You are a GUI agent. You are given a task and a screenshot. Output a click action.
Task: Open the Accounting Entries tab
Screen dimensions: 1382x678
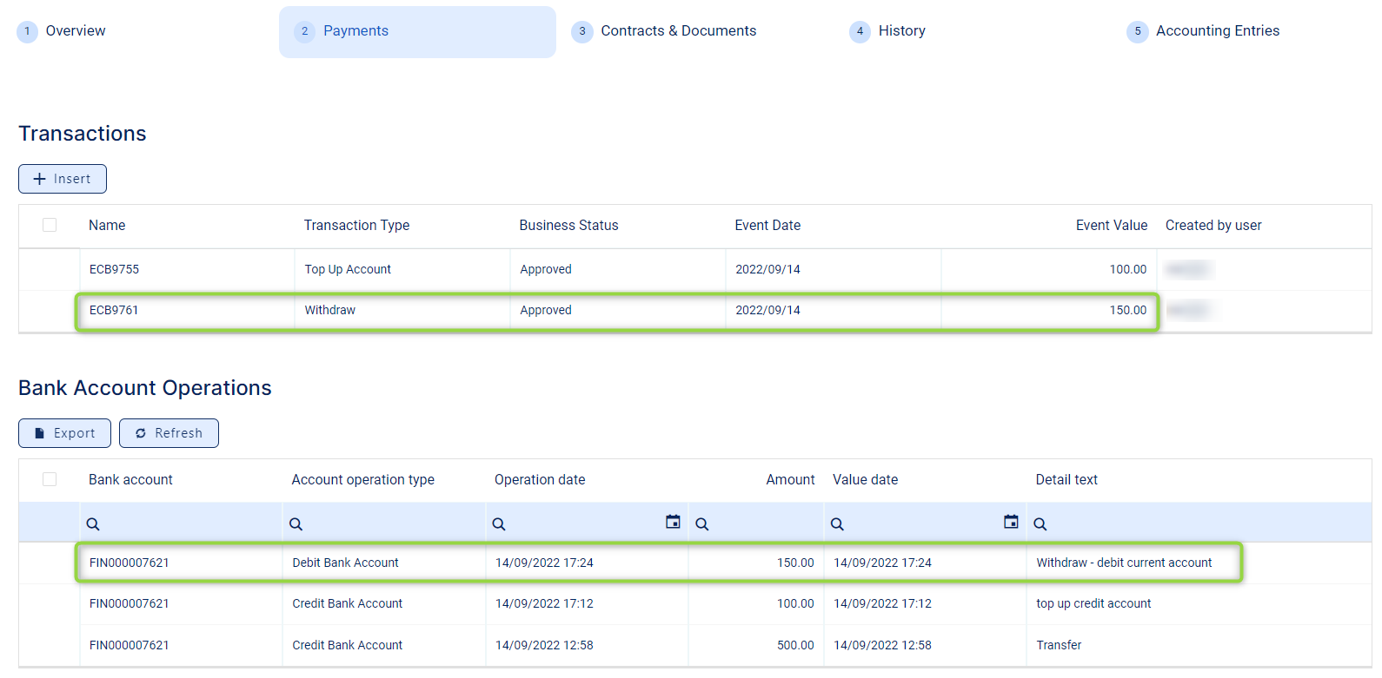click(1217, 31)
